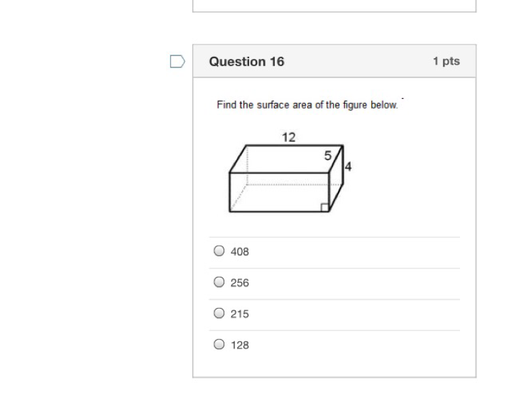Click the '256' answer label text
531x406 pixels.
[240, 282]
